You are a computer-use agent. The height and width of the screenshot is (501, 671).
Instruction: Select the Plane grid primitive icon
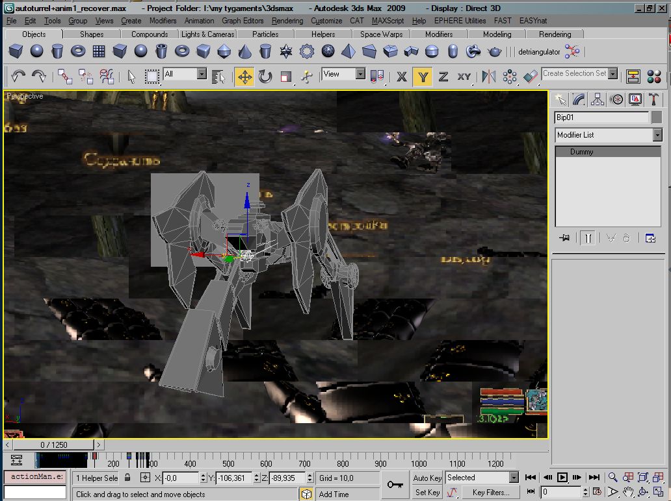(x=99, y=51)
